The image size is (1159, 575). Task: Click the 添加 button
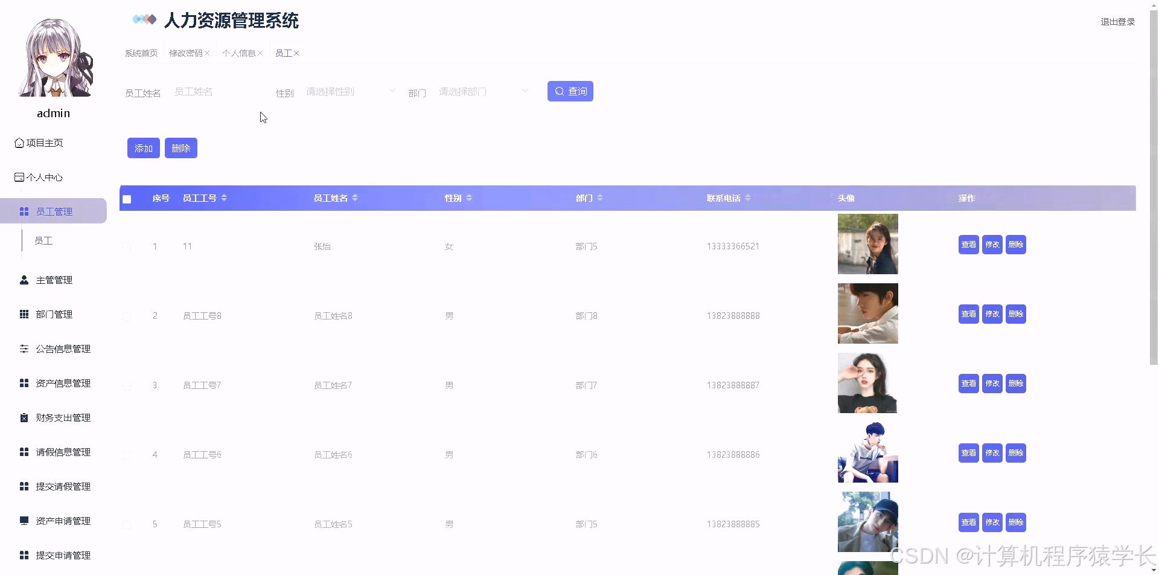[x=142, y=147]
